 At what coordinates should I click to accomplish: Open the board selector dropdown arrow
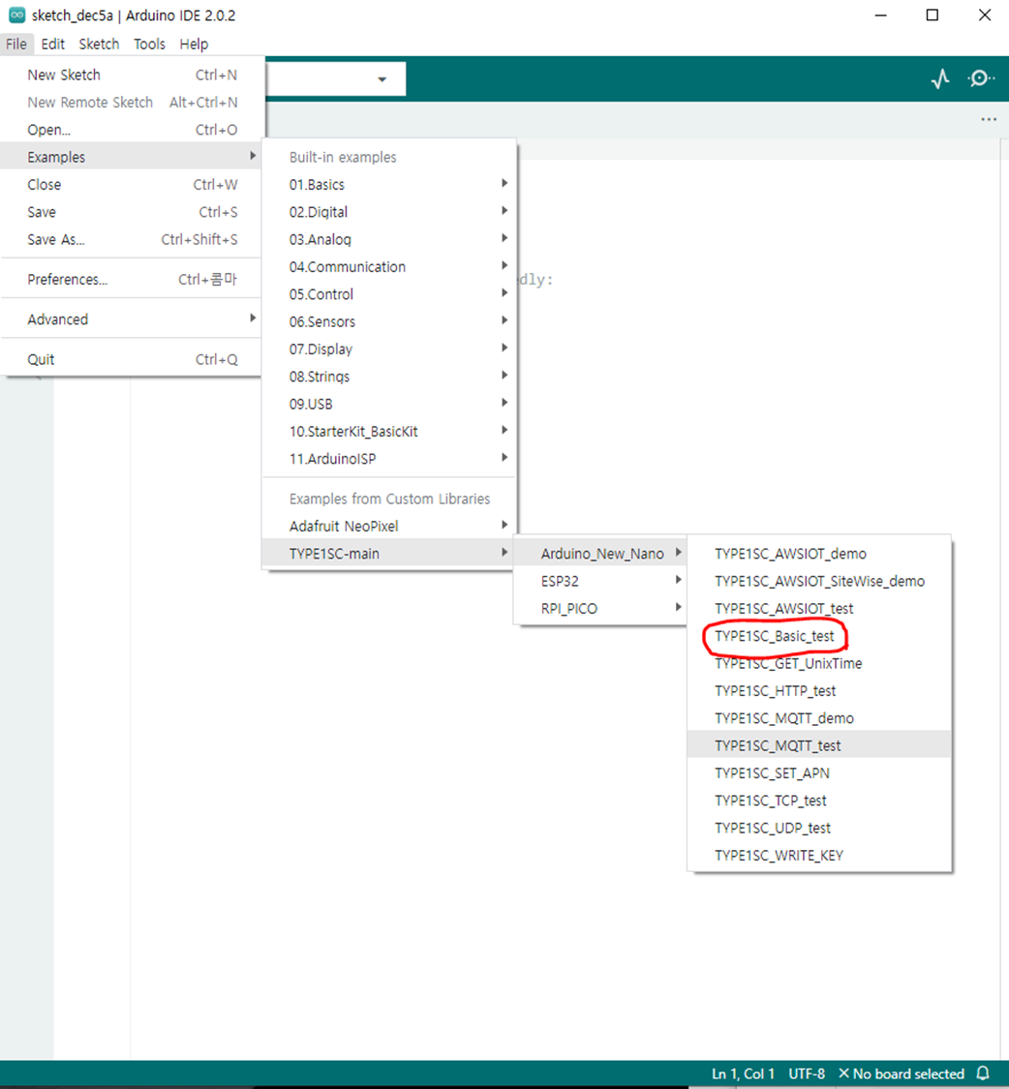click(x=382, y=79)
